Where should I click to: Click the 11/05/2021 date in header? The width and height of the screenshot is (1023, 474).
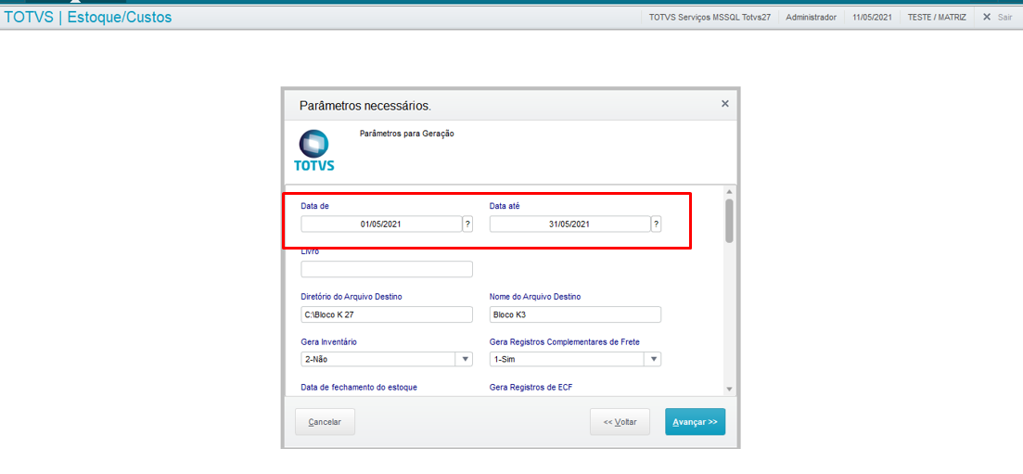pyautogui.click(x=872, y=18)
